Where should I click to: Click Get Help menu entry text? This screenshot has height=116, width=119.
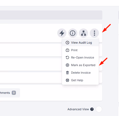coord(77,80)
